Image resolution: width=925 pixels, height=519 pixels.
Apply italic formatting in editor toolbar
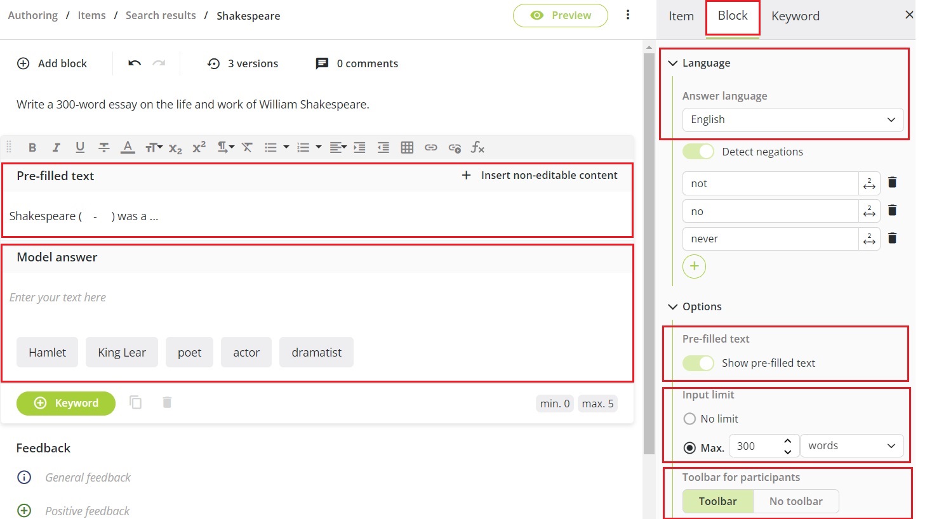pos(56,147)
